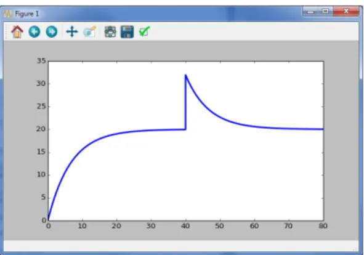This screenshot has height=255, width=364.
Task: Go back to the previous view
Action: click(34, 31)
